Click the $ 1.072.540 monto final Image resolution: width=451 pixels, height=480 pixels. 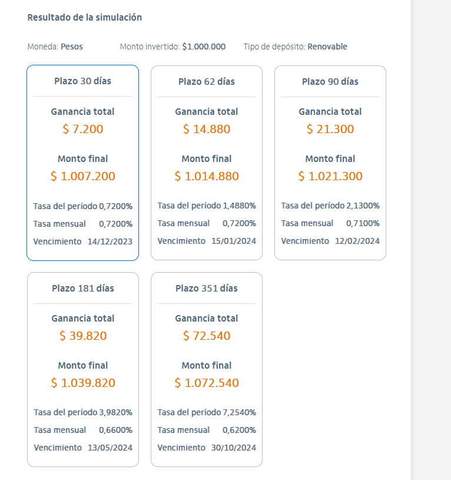(206, 383)
